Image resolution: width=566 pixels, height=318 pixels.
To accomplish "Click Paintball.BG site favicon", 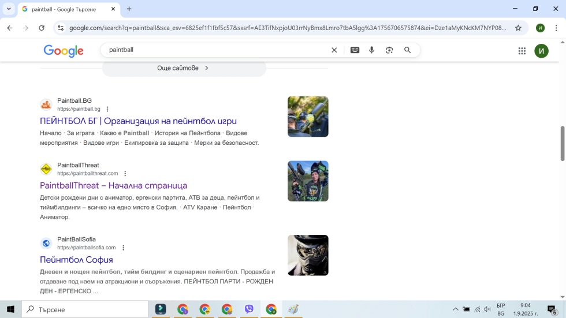I will coord(46,104).
